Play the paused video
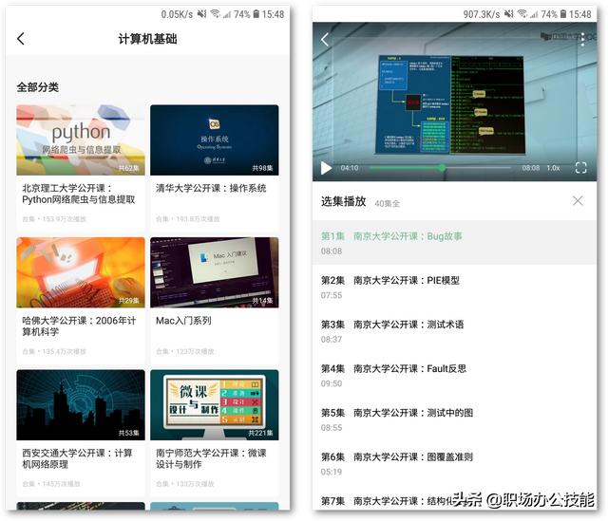 pyautogui.click(x=326, y=168)
